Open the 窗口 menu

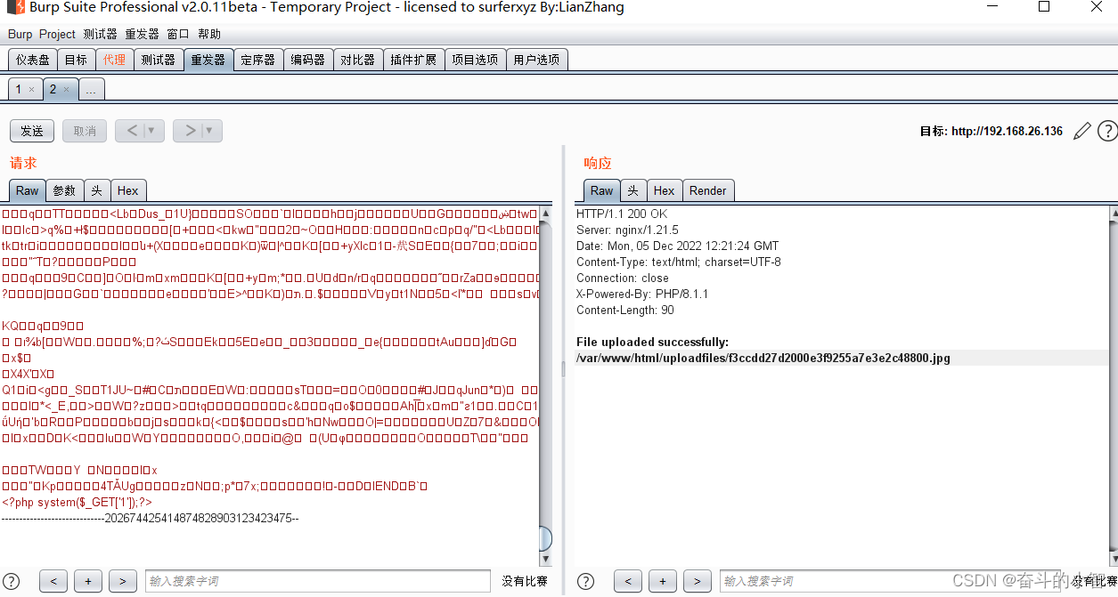pyautogui.click(x=178, y=34)
